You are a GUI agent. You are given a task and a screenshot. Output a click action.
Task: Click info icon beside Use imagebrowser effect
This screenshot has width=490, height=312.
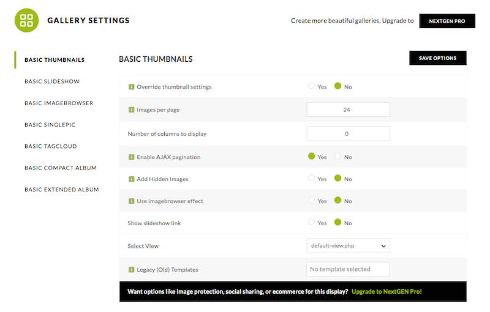[132, 201]
